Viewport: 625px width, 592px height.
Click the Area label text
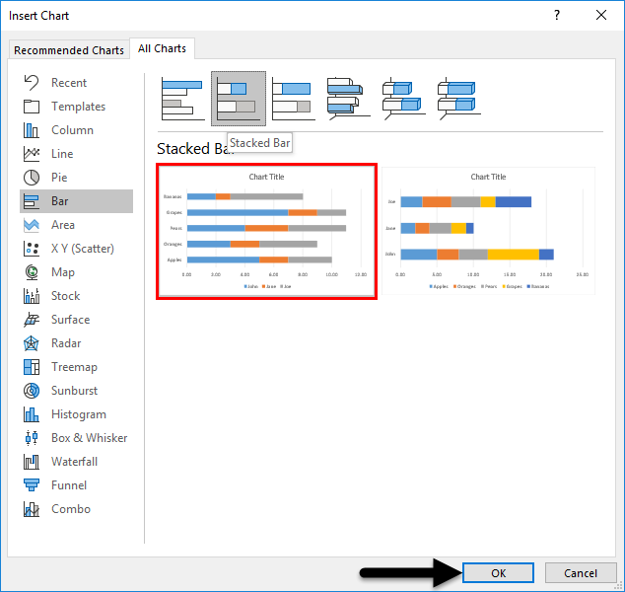(62, 225)
